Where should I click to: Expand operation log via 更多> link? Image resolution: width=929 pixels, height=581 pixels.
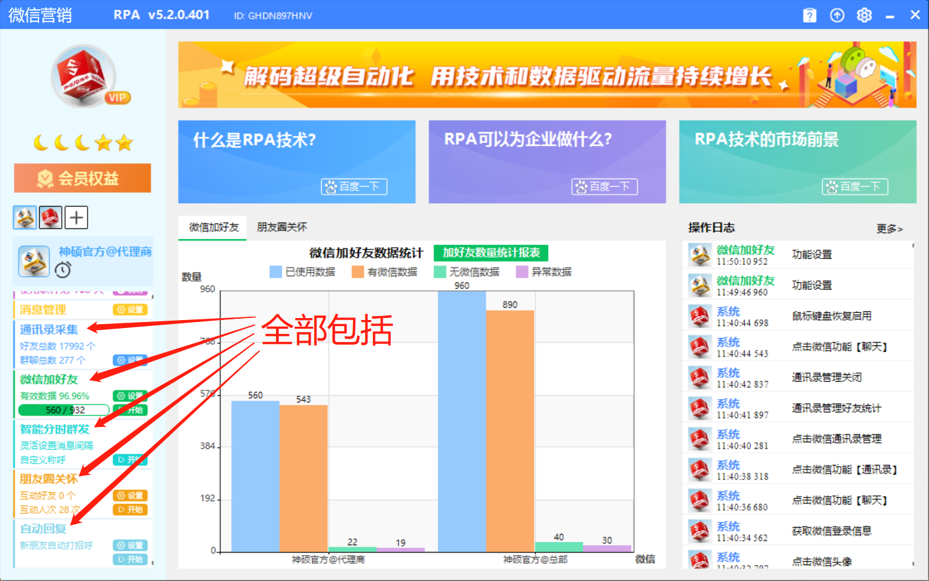coord(889,228)
